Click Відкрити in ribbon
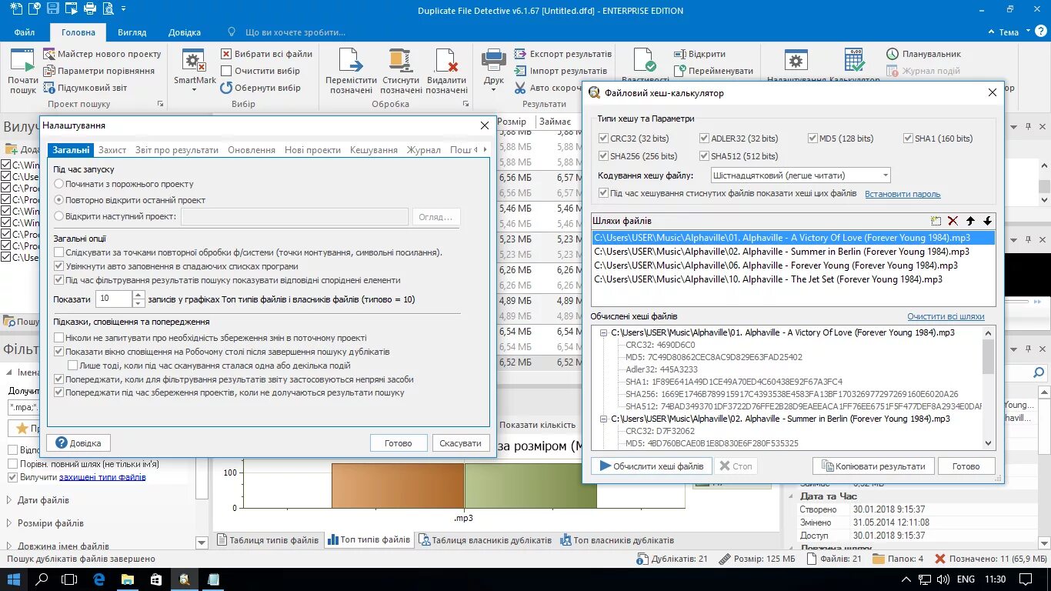Image resolution: width=1051 pixels, height=591 pixels. tap(699, 54)
